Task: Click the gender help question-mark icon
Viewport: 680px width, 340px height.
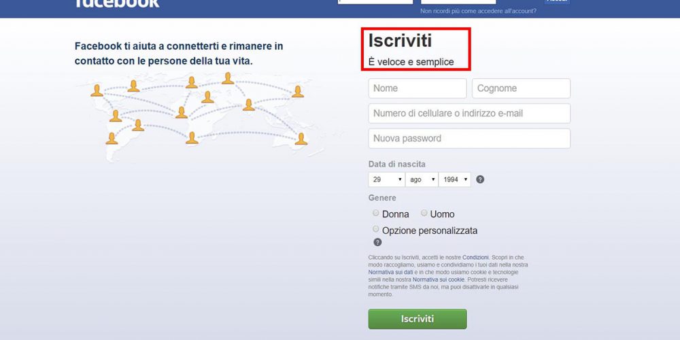Action: (377, 243)
